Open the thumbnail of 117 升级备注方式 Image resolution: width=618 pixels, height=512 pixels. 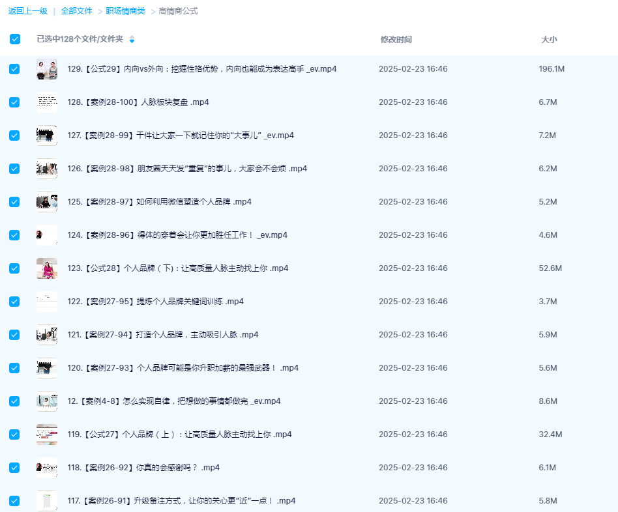click(46, 500)
